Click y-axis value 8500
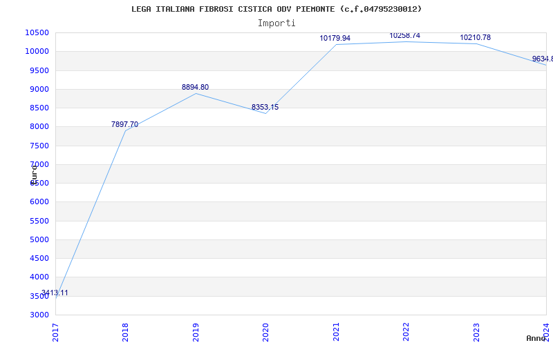The width and height of the screenshot is (553, 345). tap(39, 108)
